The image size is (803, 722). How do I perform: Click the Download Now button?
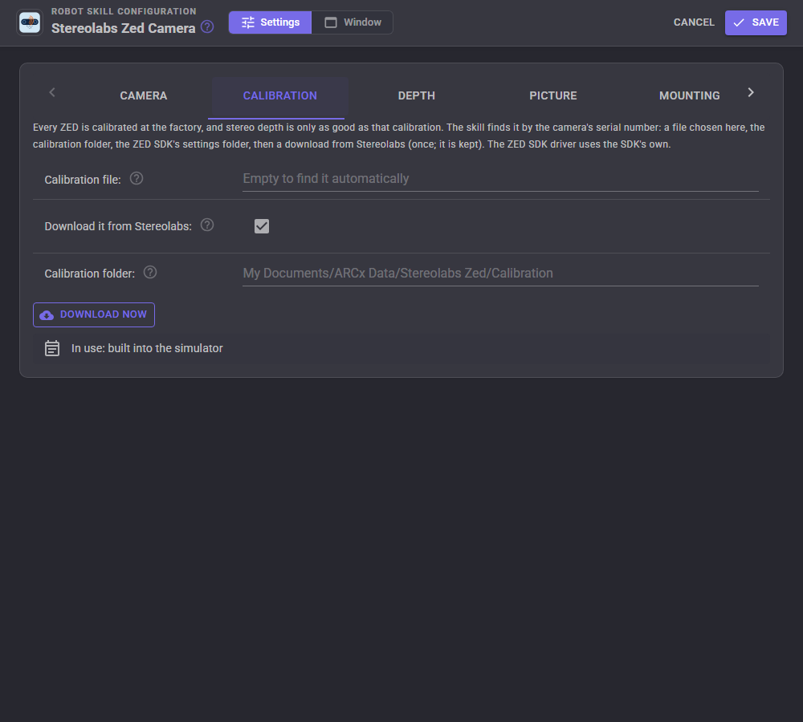(x=94, y=314)
